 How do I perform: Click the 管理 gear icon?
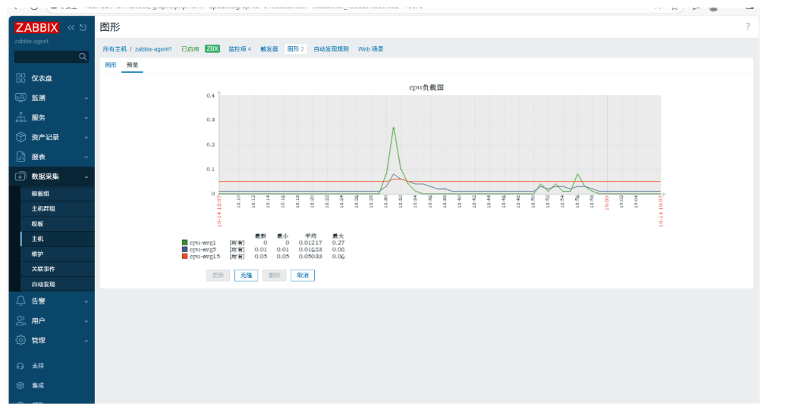[20, 340]
